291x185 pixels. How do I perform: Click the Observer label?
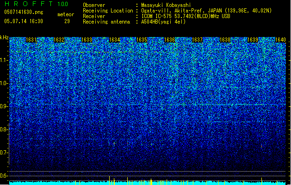point(94,5)
